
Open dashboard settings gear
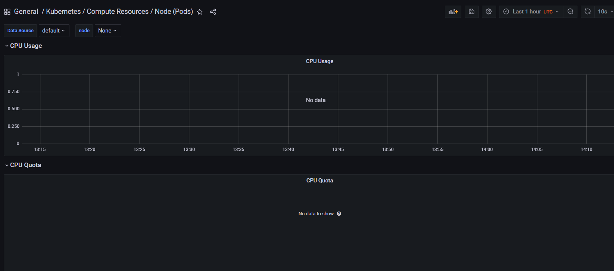point(489,12)
